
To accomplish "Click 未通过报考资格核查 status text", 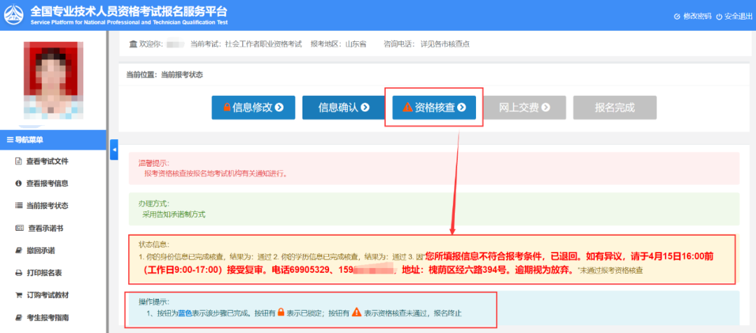I will (611, 270).
